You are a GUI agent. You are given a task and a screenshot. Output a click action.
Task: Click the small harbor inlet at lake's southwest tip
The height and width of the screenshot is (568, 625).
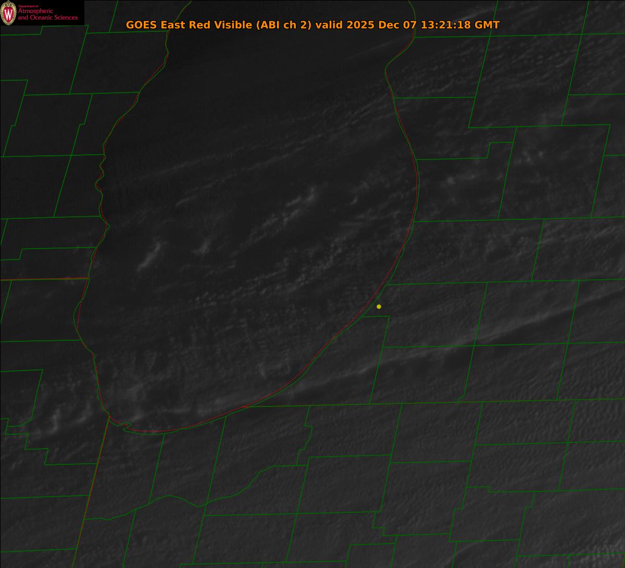pyautogui.click(x=125, y=427)
